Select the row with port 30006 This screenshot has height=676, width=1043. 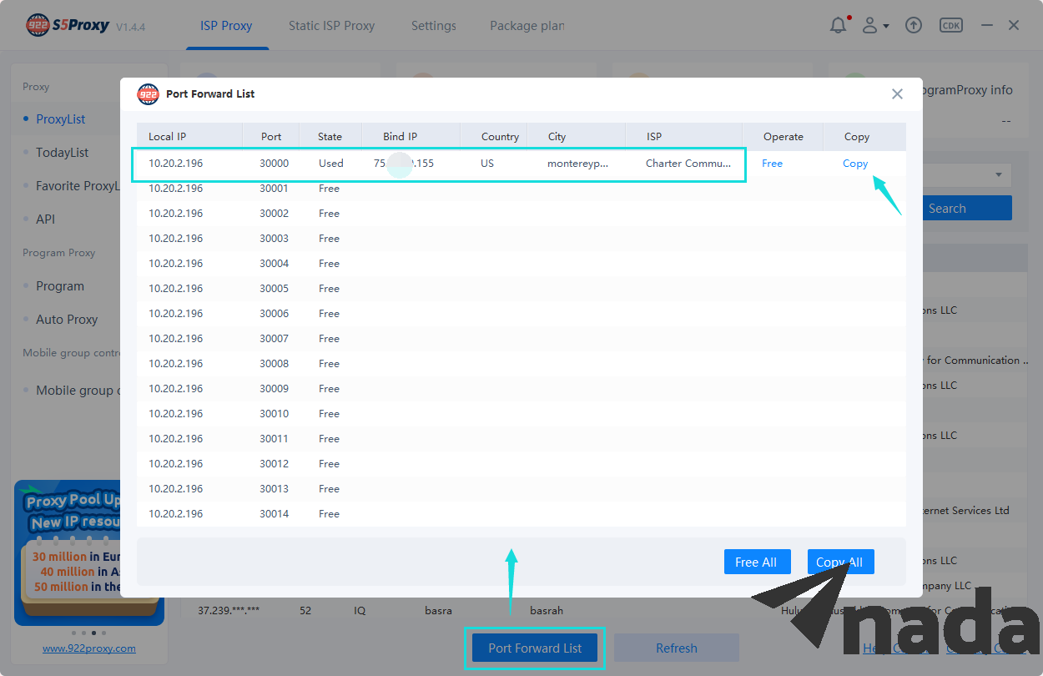point(521,314)
